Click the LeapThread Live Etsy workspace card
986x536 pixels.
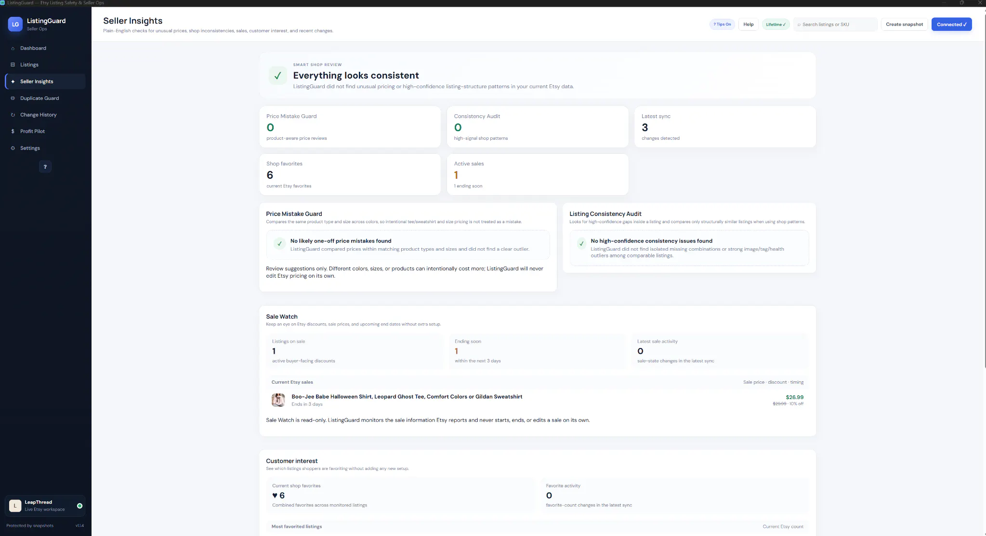coord(45,506)
